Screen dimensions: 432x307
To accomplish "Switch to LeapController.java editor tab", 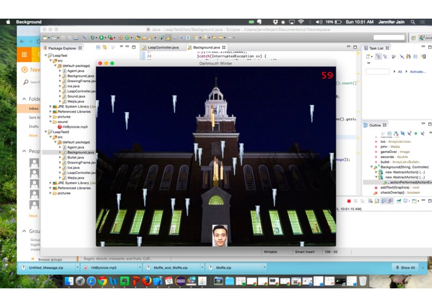I will pyautogui.click(x=160, y=47).
